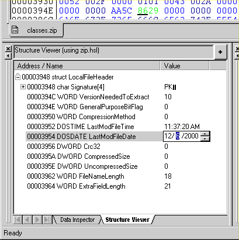
Task: Select the LastModFileTime row
Action: (113, 127)
